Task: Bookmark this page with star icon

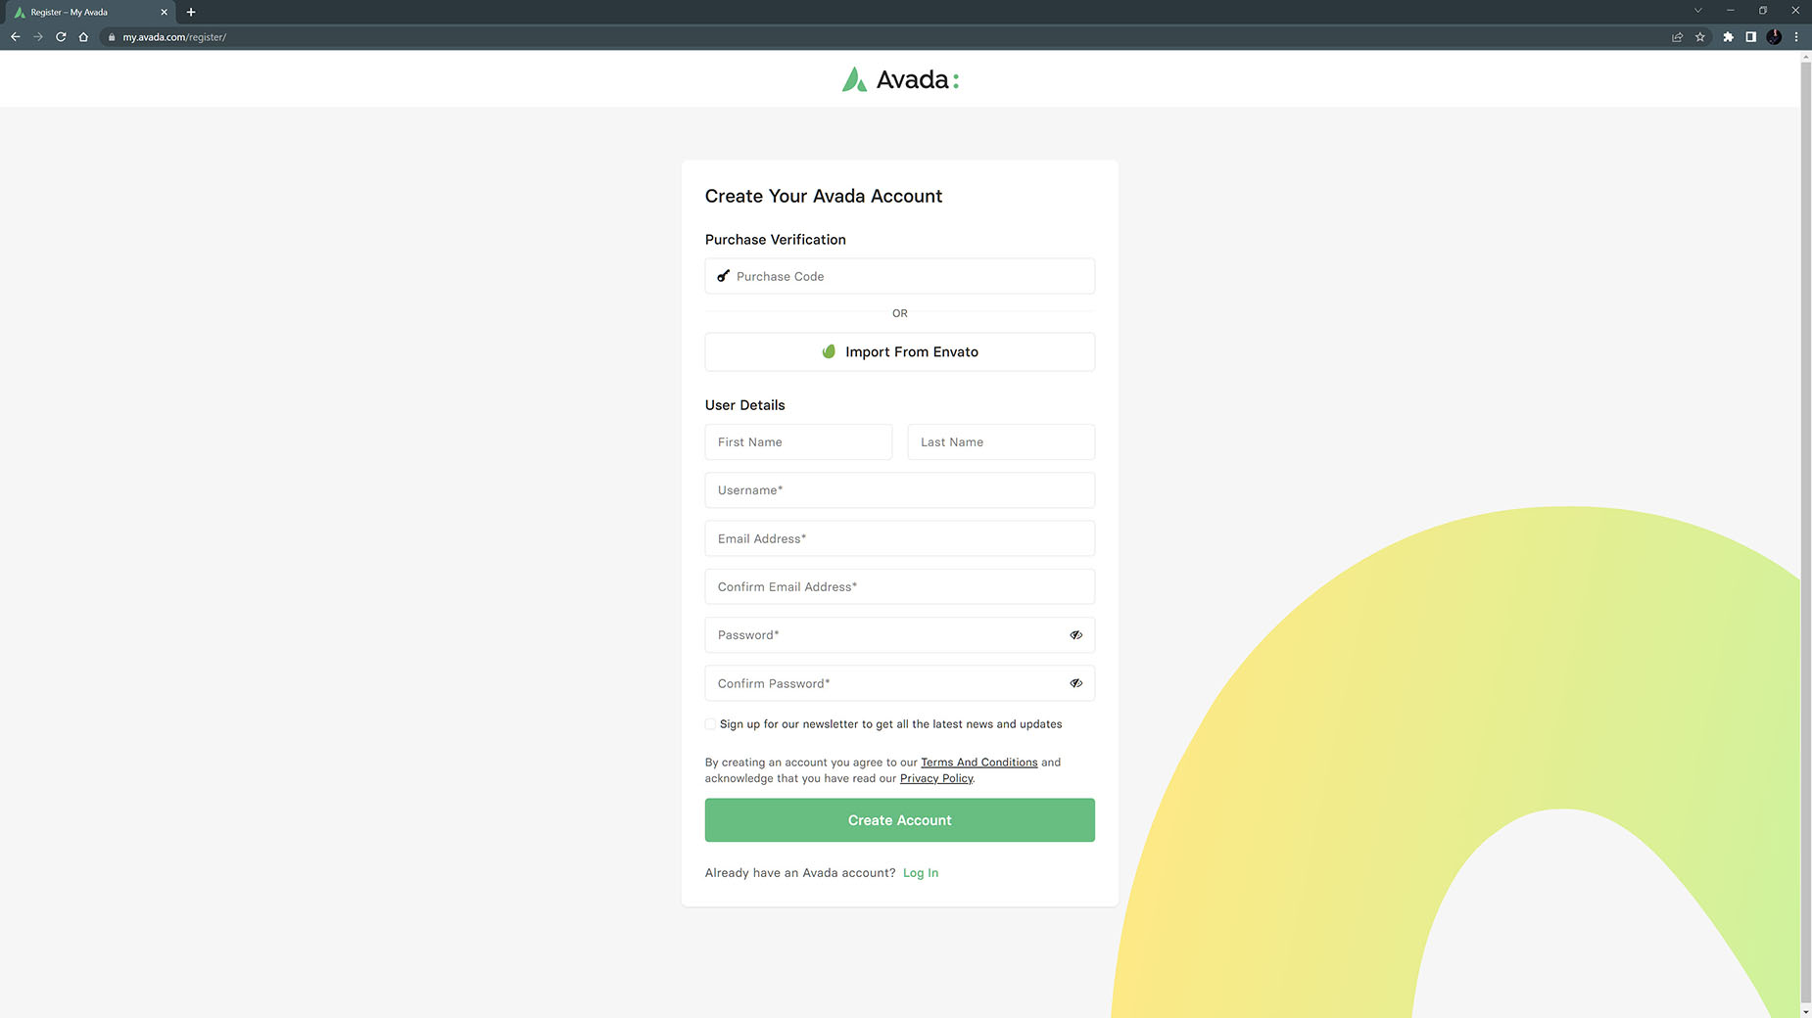Action: (x=1700, y=37)
